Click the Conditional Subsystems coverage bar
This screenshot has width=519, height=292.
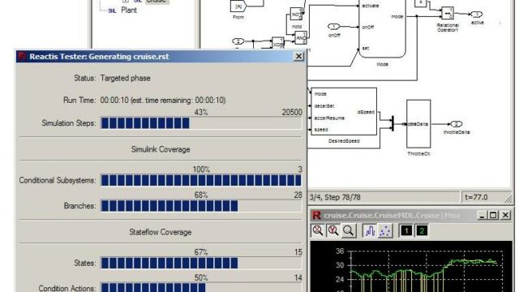click(x=201, y=180)
